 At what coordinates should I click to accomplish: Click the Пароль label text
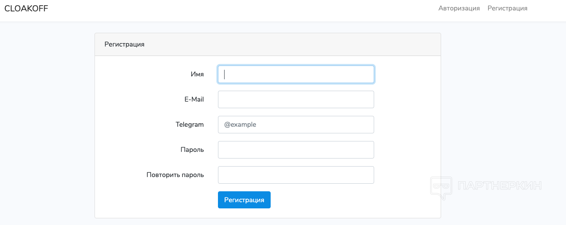pos(192,150)
